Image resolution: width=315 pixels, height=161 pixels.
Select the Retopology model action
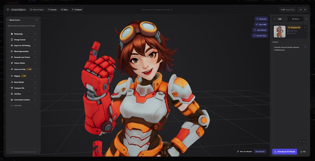pyautogui.click(x=23, y=34)
